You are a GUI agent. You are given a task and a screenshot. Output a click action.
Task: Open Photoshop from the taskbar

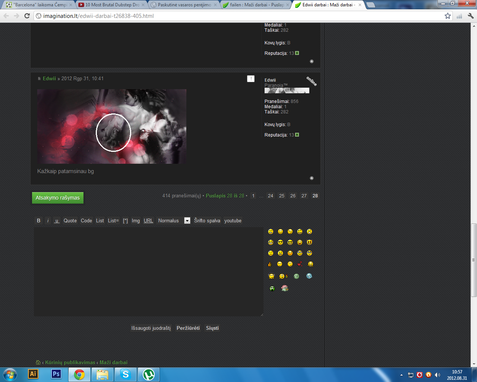tap(56, 374)
